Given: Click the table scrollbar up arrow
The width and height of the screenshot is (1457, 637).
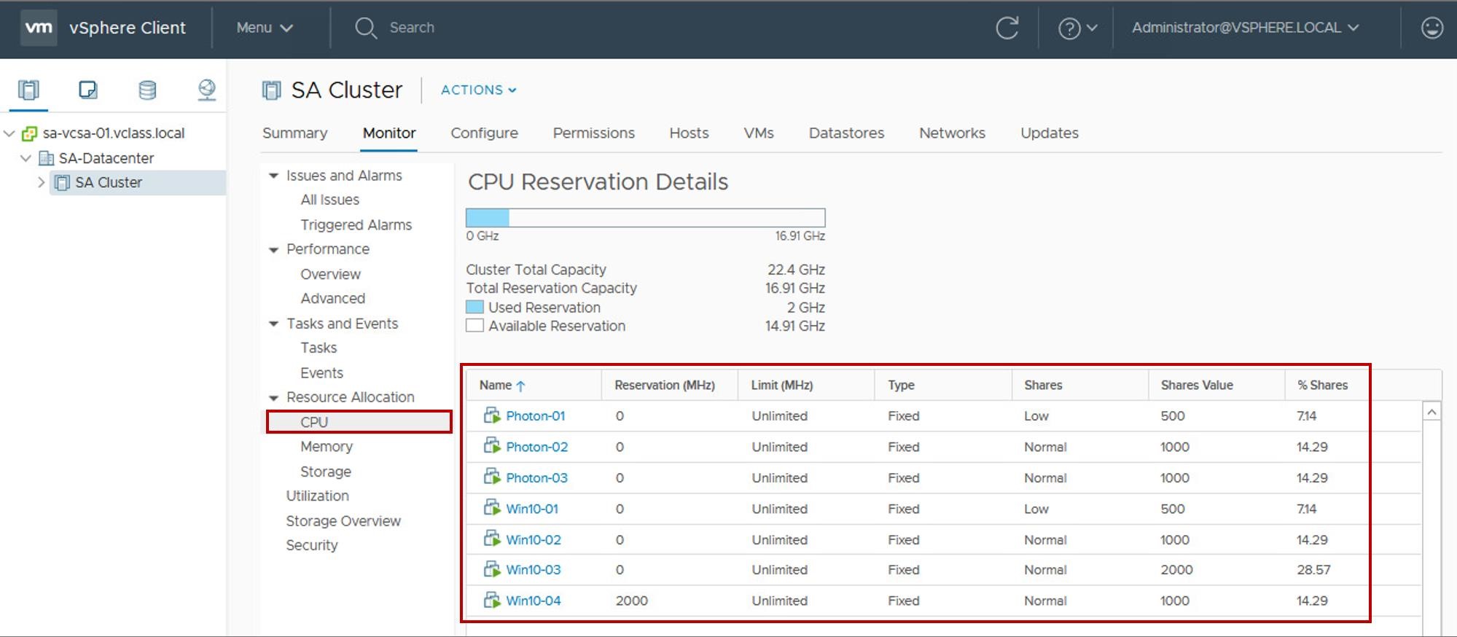Looking at the screenshot, I should point(1431,412).
